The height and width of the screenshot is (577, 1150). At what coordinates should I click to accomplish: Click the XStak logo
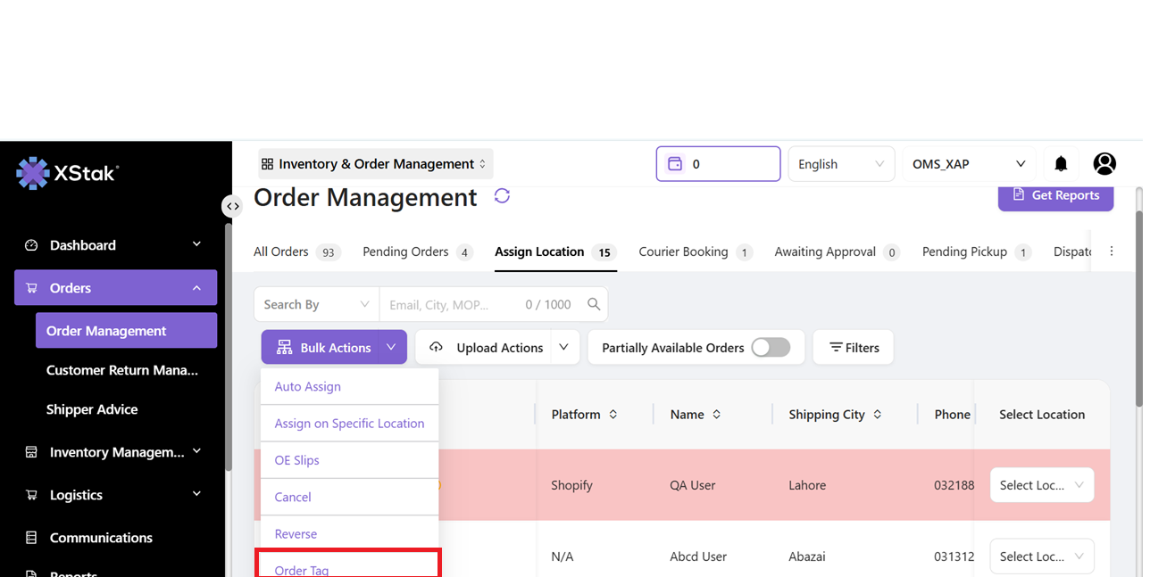tap(68, 173)
